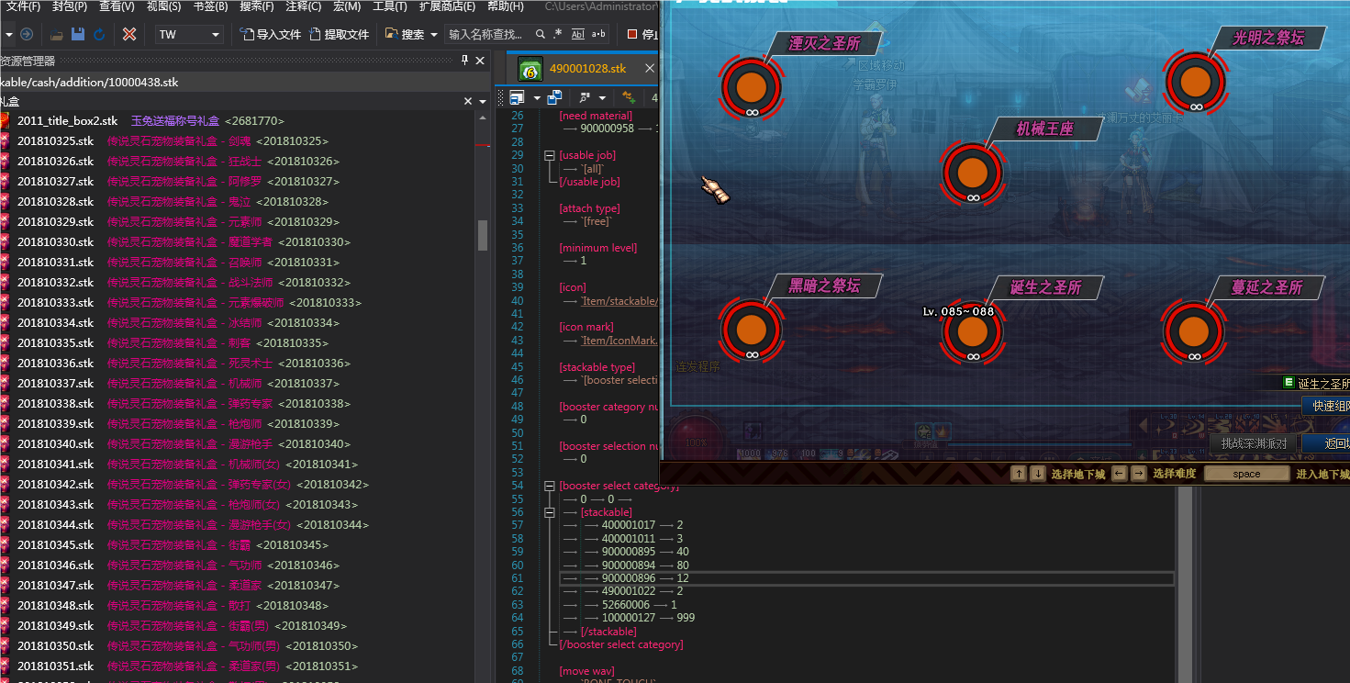Collapse the [booster select category] block
The width and height of the screenshot is (1350, 683).
click(x=549, y=486)
